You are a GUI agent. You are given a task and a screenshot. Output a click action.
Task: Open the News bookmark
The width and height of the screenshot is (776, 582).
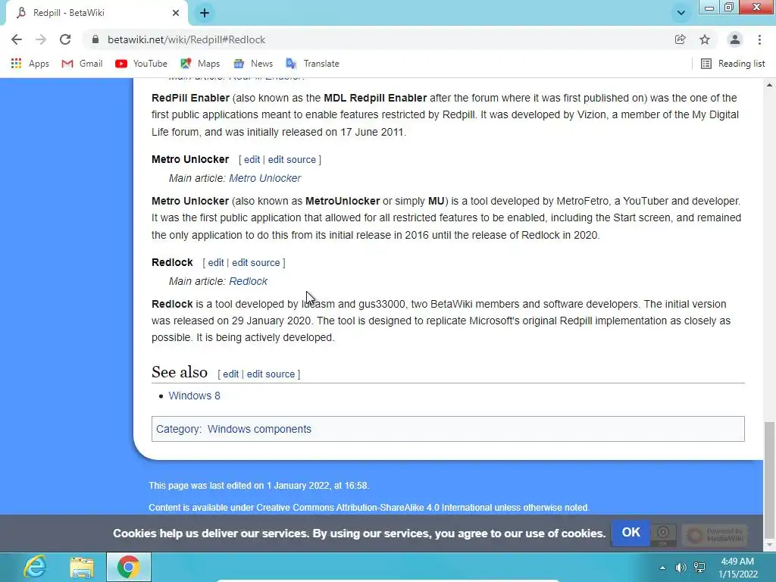coord(253,64)
